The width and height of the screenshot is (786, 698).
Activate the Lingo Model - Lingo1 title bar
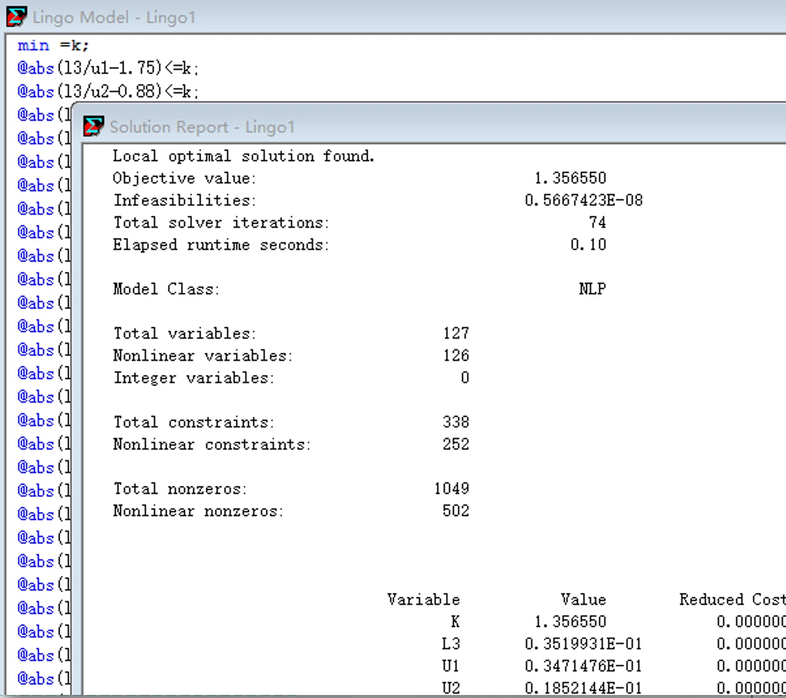coord(396,16)
